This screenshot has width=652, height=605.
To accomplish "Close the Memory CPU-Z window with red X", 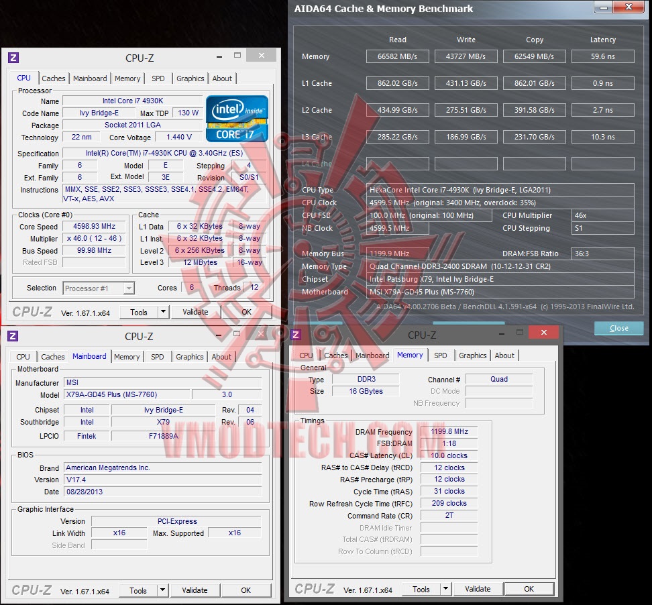I will point(544,332).
